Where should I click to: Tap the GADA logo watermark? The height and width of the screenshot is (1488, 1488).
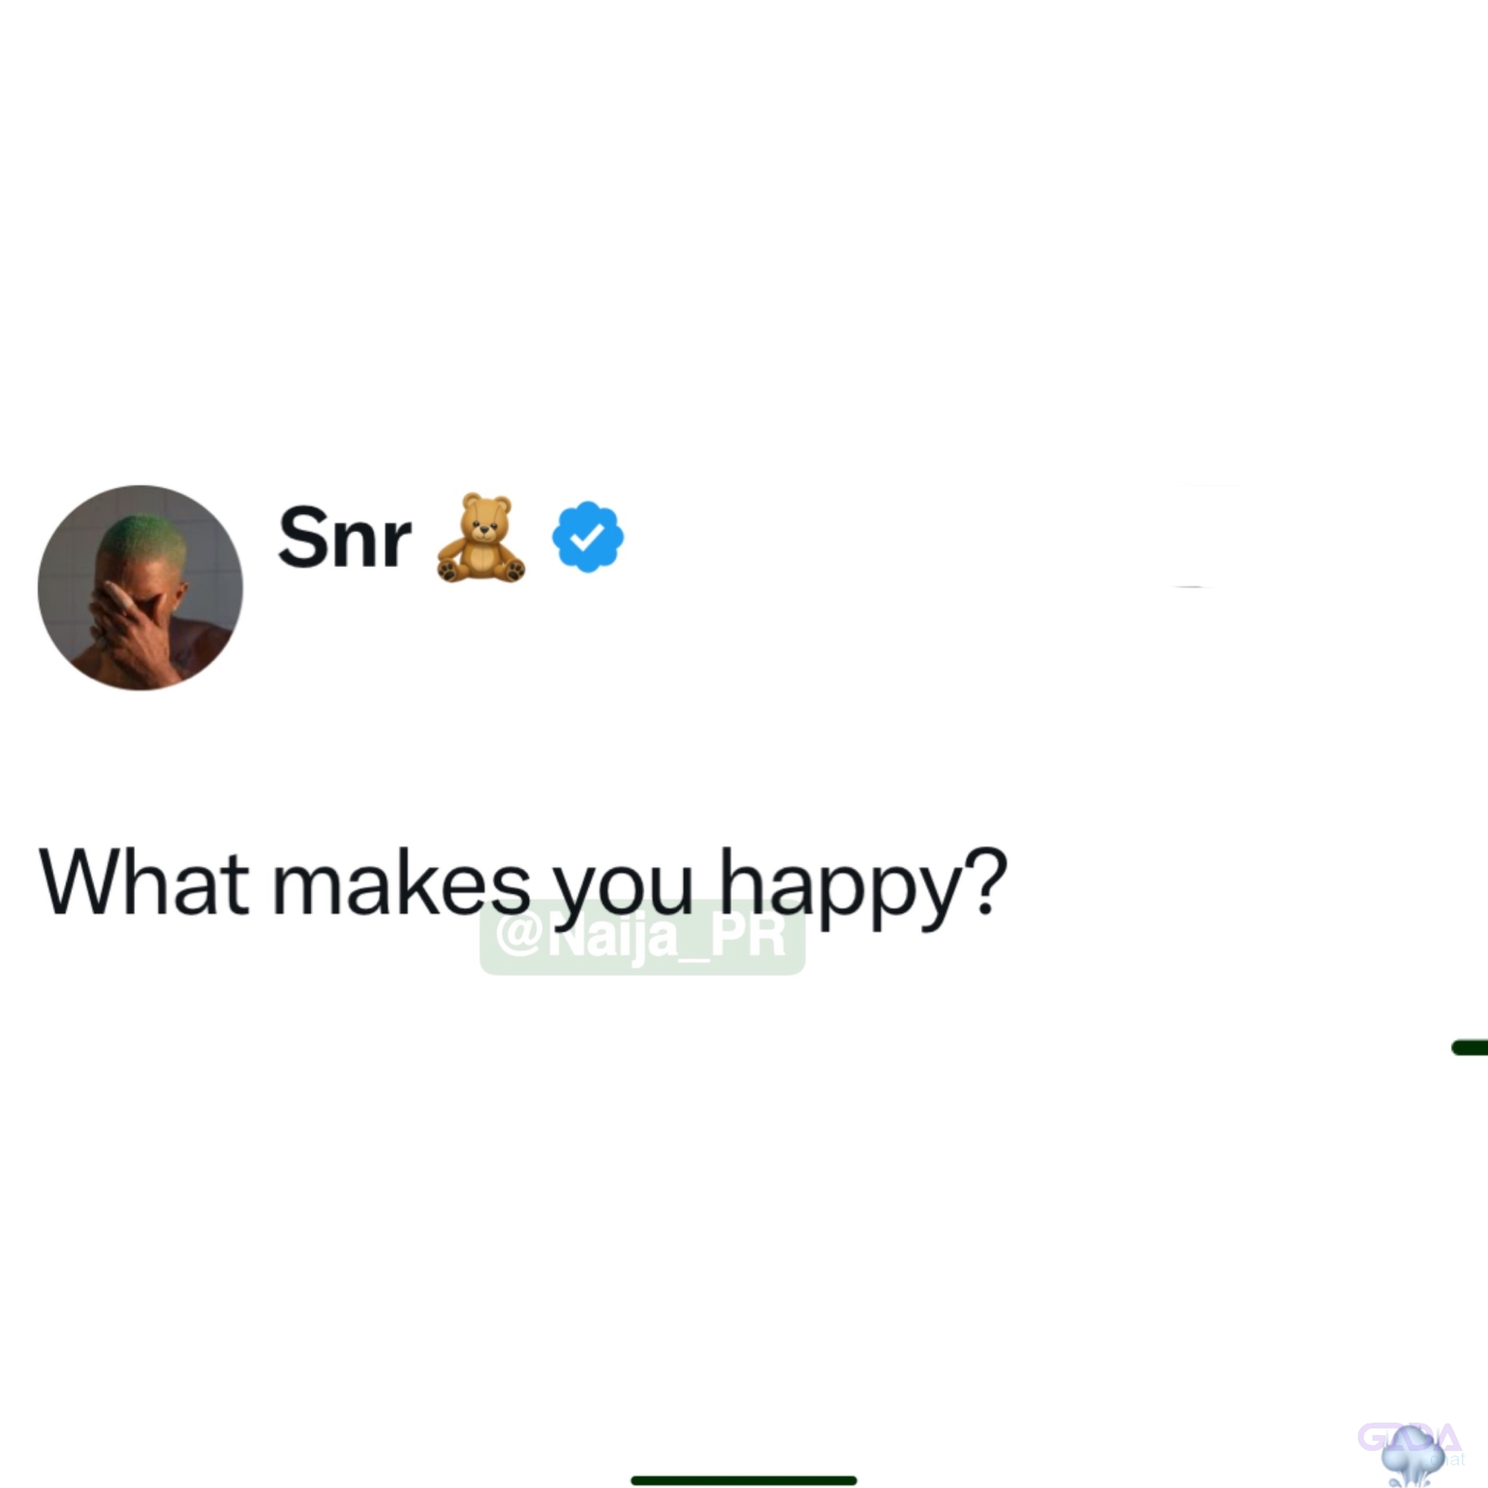pos(1410,1437)
